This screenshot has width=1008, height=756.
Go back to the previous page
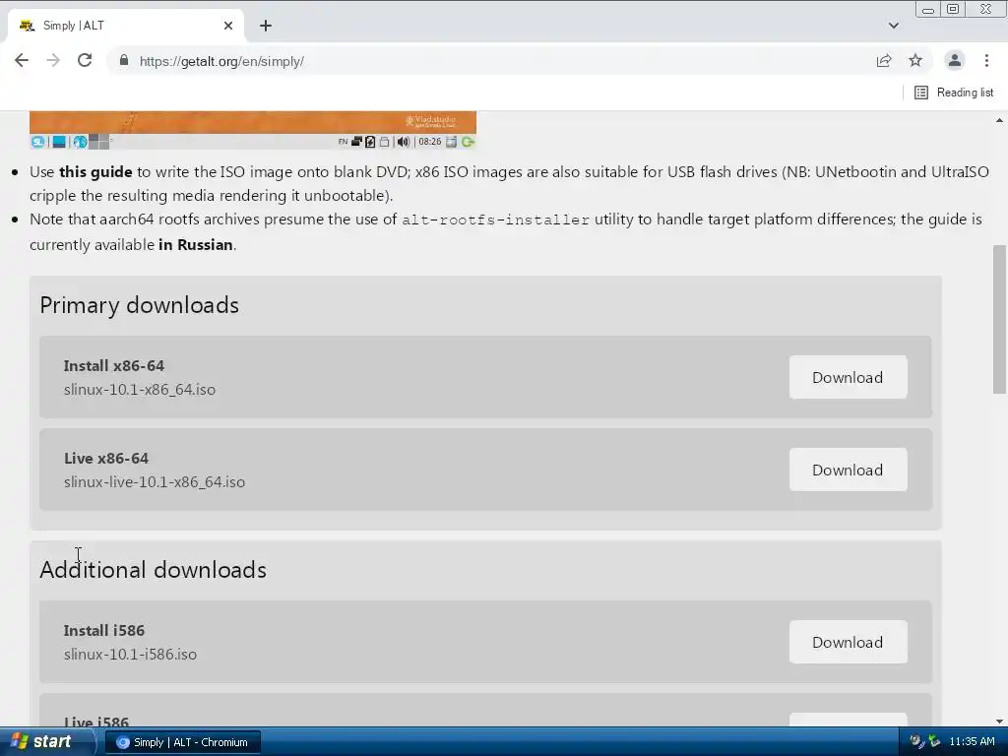click(x=22, y=60)
